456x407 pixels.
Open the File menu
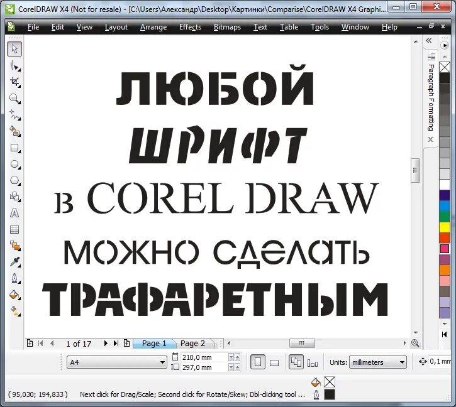pyautogui.click(x=33, y=27)
